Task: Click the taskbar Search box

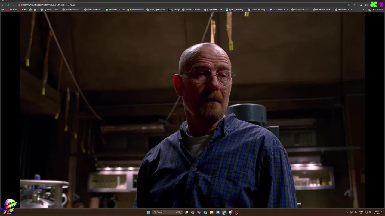Action: pos(168,212)
